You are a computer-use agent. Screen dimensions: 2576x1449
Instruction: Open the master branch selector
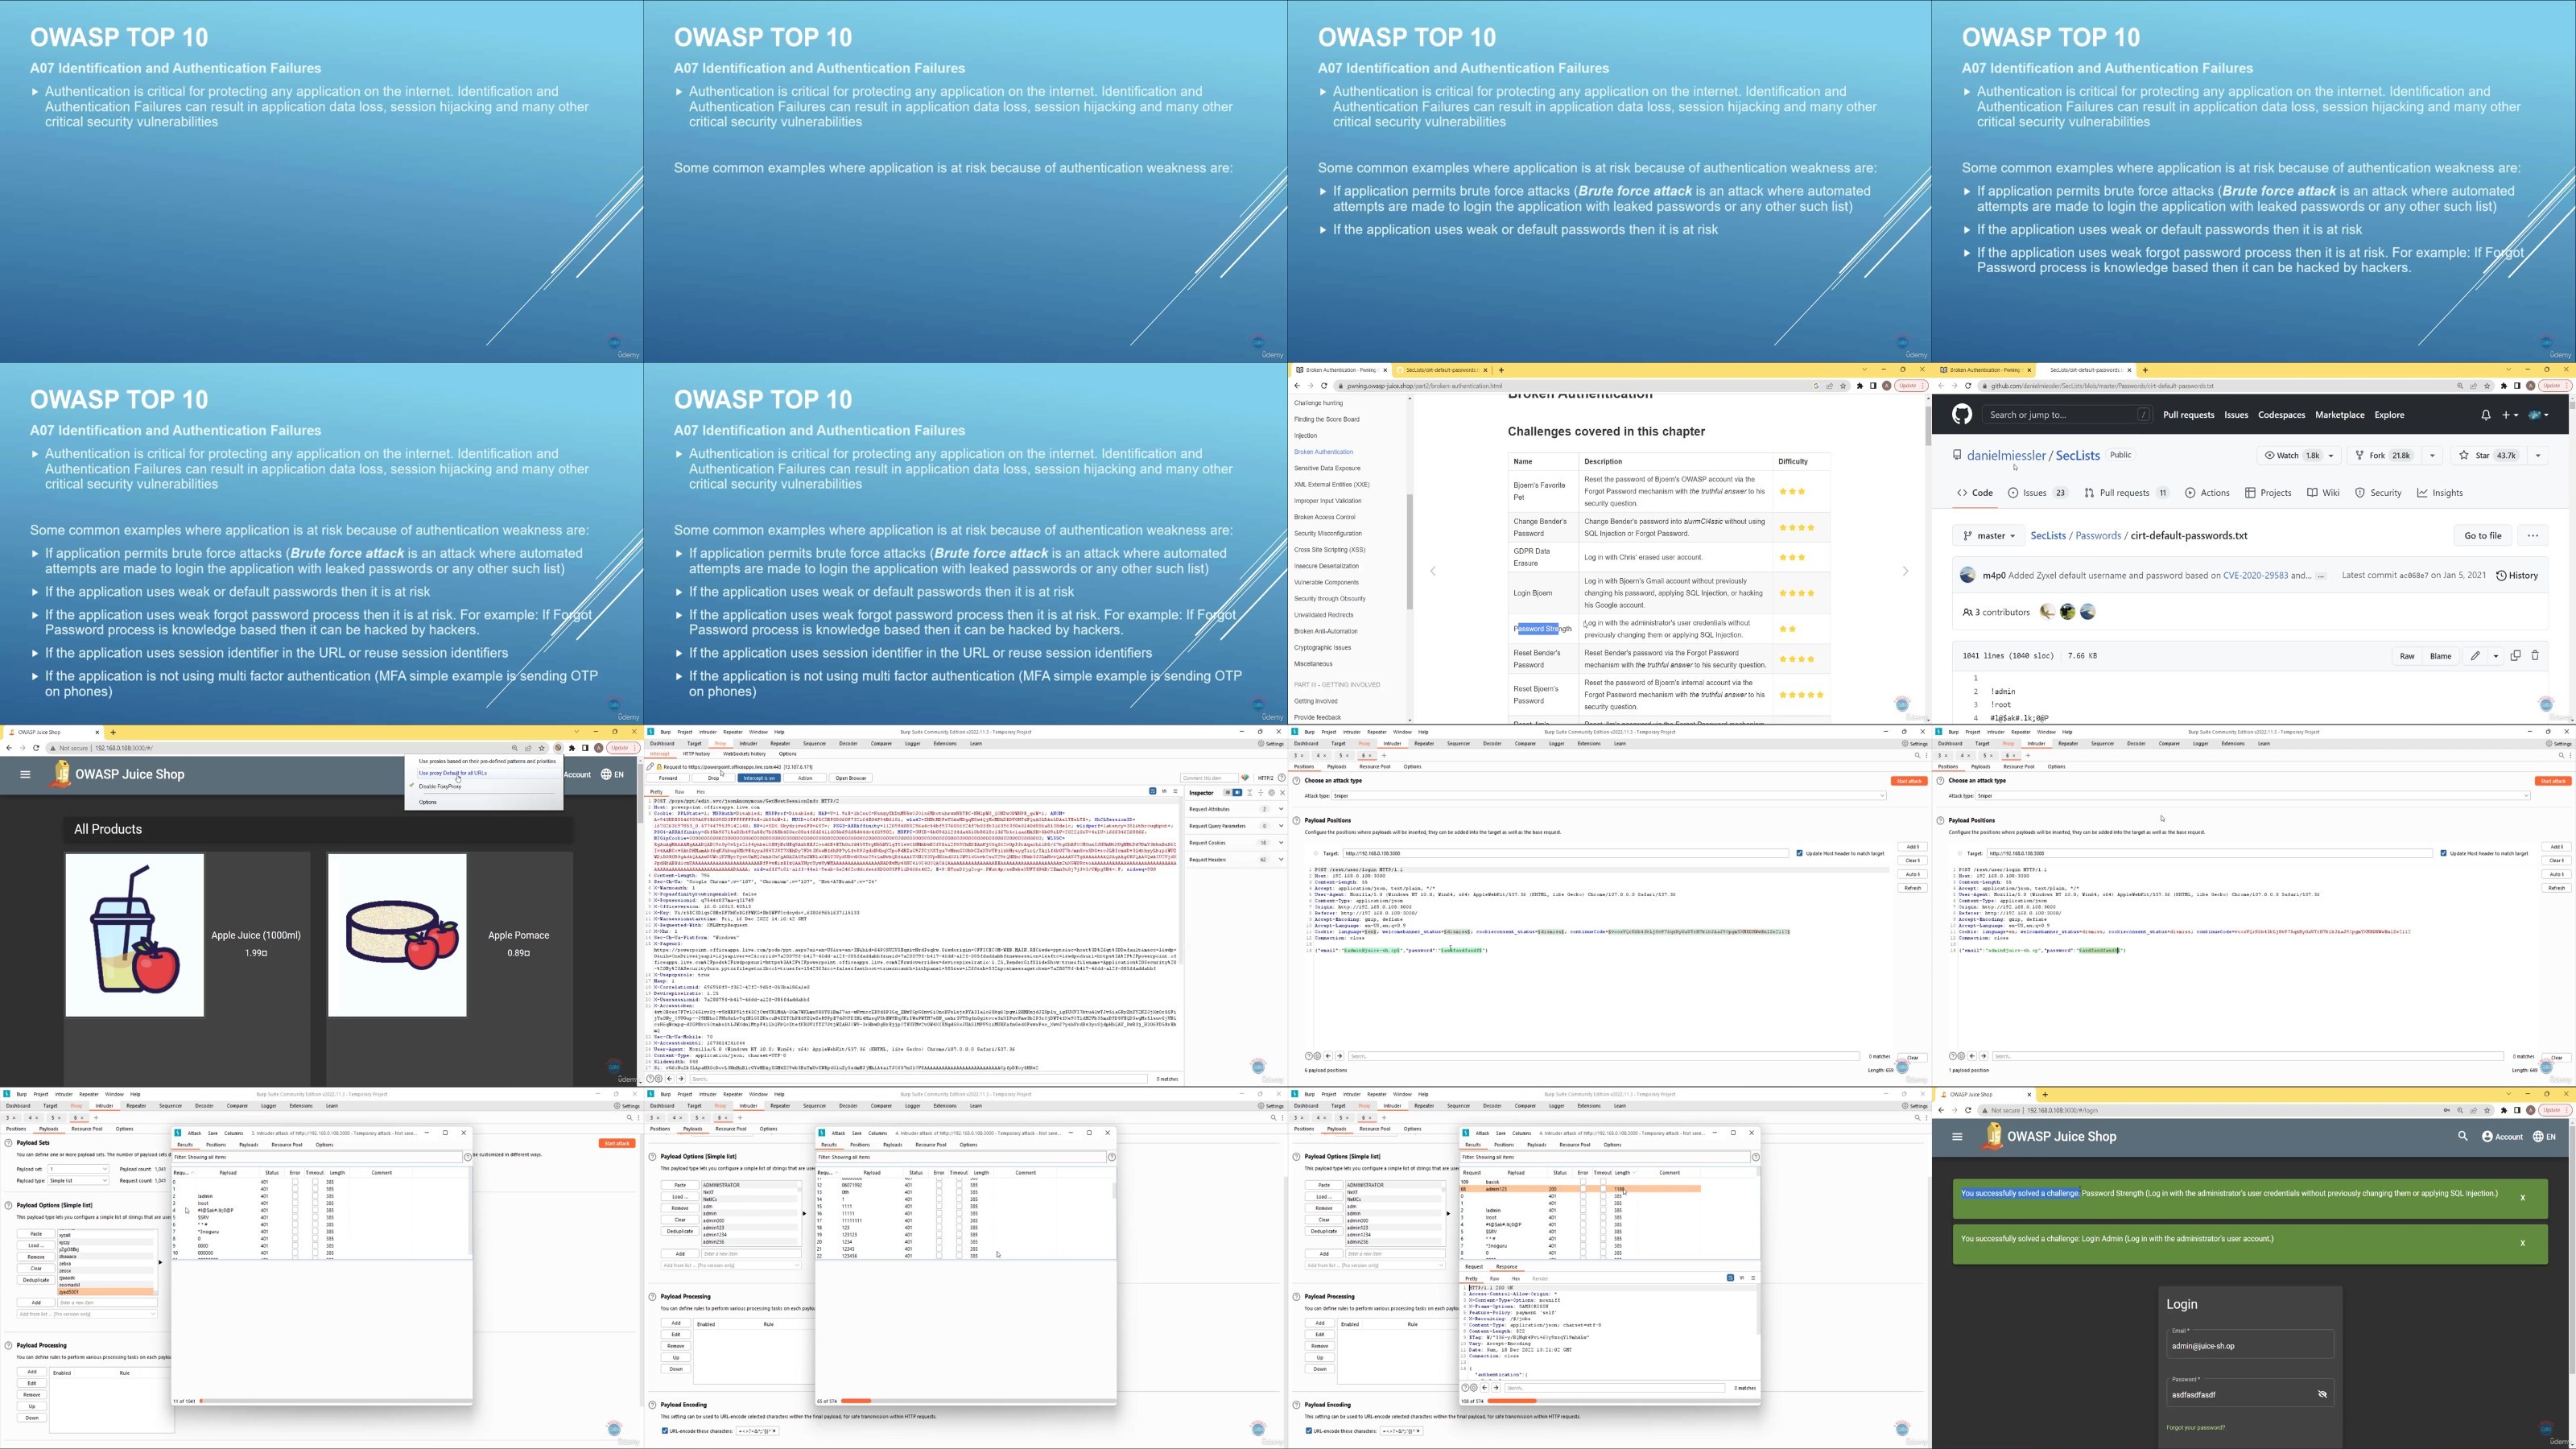[x=1989, y=536]
